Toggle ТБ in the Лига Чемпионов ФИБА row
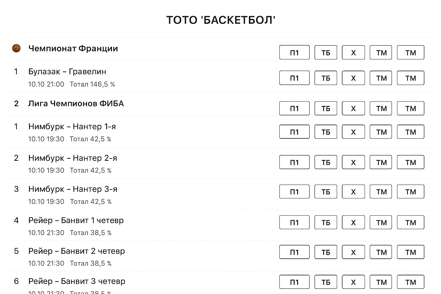Viewport: 441px width, 294px height. tap(326, 109)
